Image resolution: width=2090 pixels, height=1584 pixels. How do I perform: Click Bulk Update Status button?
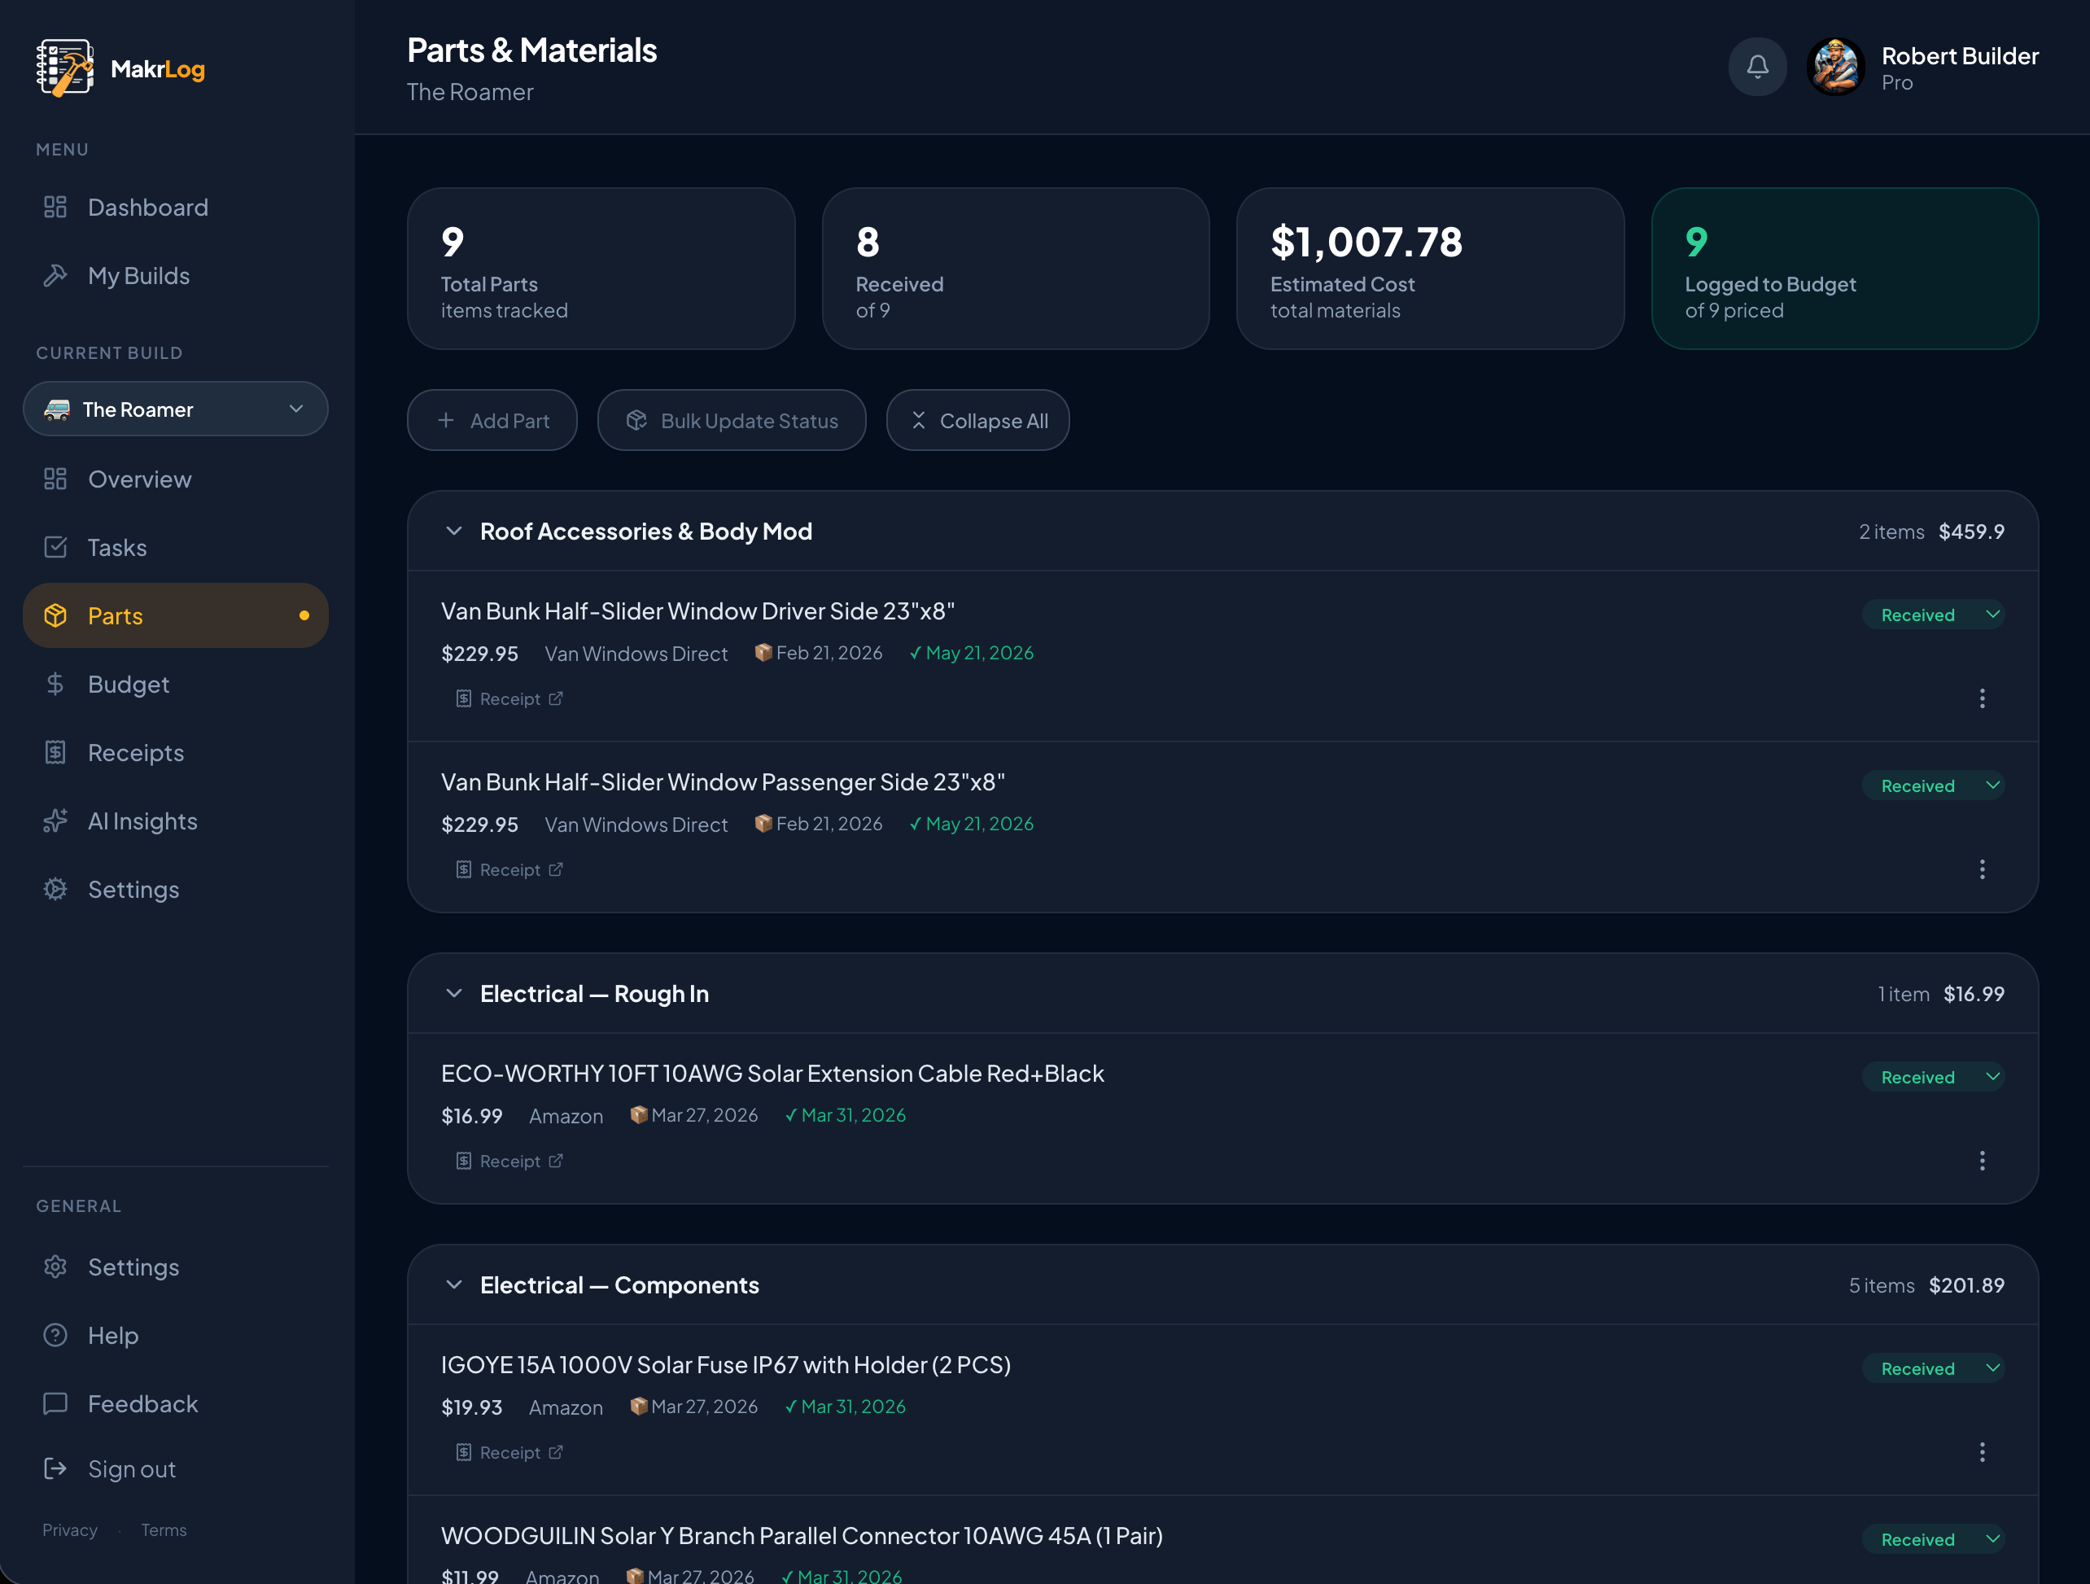[732, 421]
